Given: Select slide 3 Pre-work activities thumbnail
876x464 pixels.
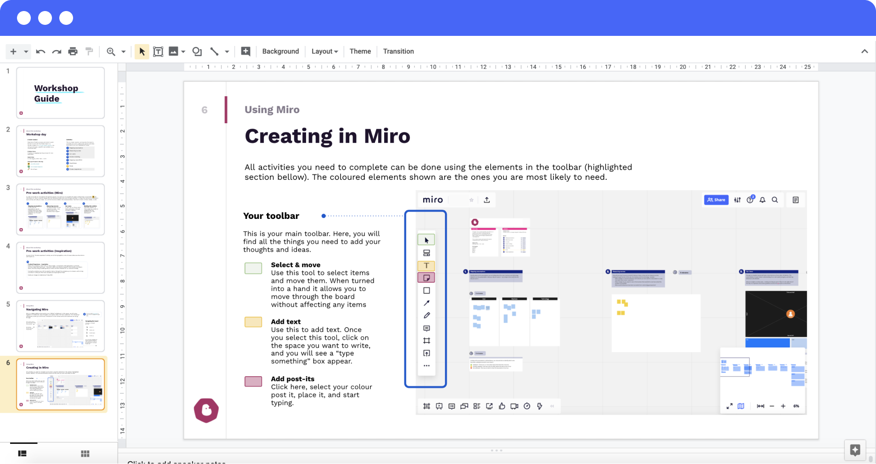Looking at the screenshot, I should tap(60, 209).
